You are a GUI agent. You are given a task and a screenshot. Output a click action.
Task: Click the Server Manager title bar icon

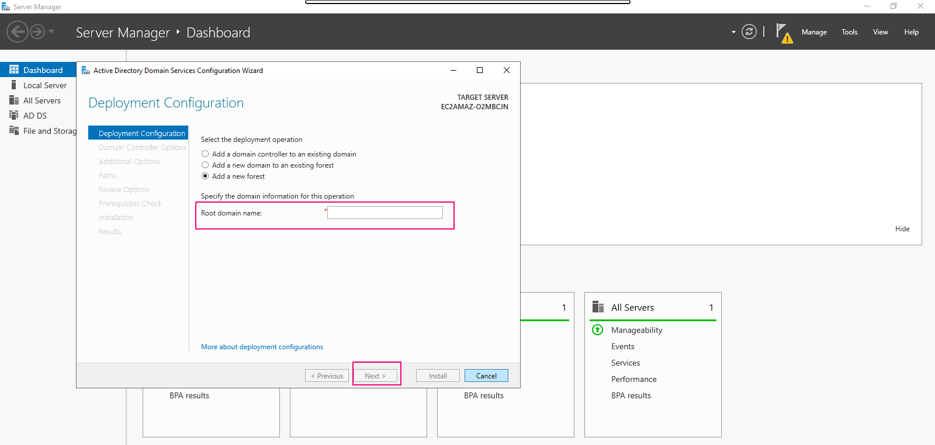point(6,6)
